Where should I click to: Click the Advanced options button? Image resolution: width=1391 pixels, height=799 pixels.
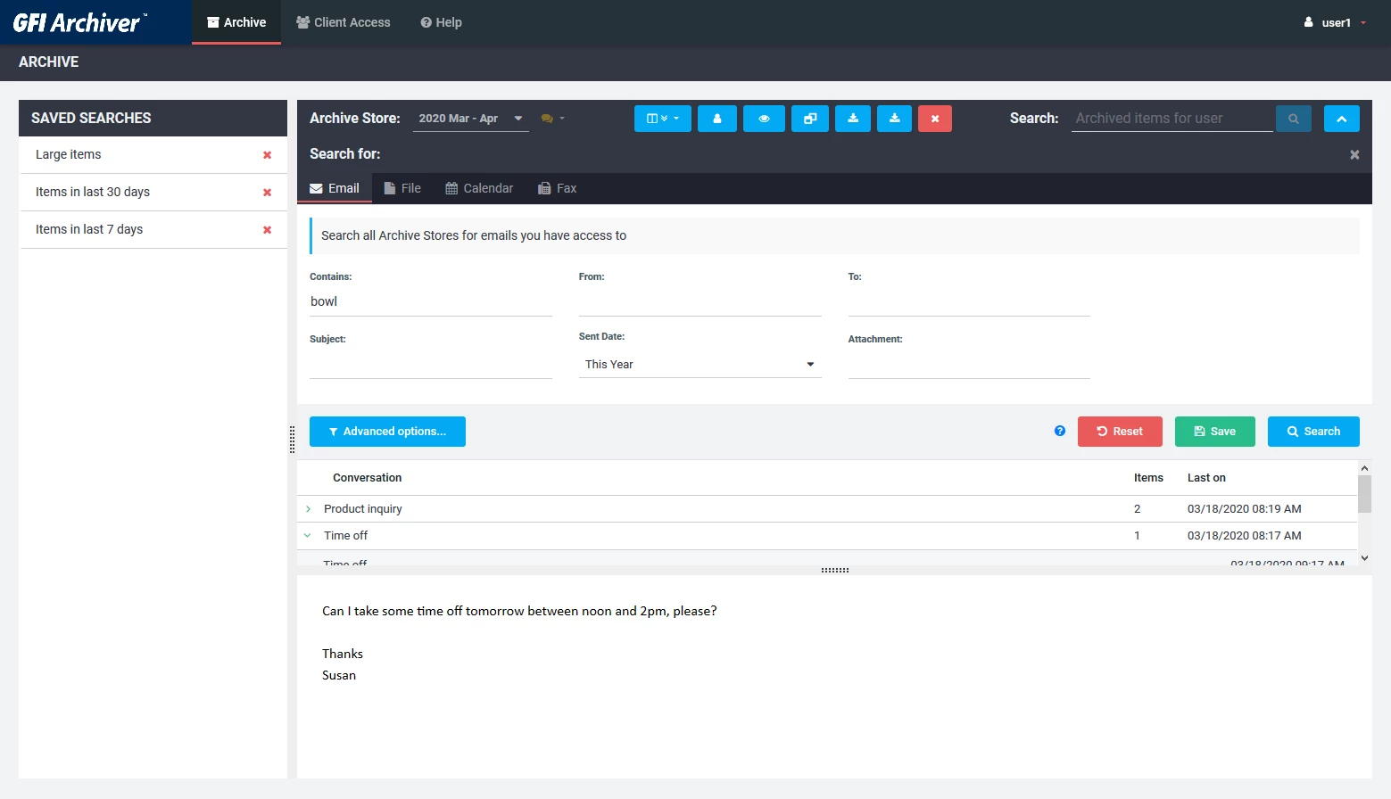click(x=387, y=432)
